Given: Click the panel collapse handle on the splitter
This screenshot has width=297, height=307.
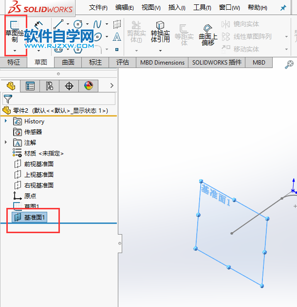Looking at the screenshot, I should (120, 243).
